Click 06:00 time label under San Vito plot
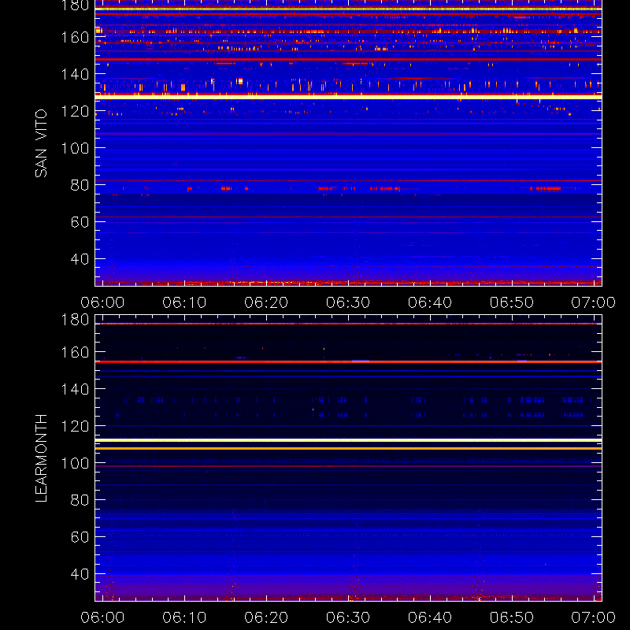 102,302
